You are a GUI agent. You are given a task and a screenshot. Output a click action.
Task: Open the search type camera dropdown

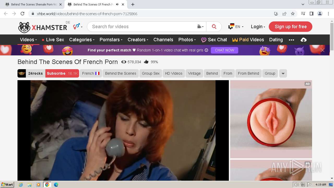click(x=200, y=27)
